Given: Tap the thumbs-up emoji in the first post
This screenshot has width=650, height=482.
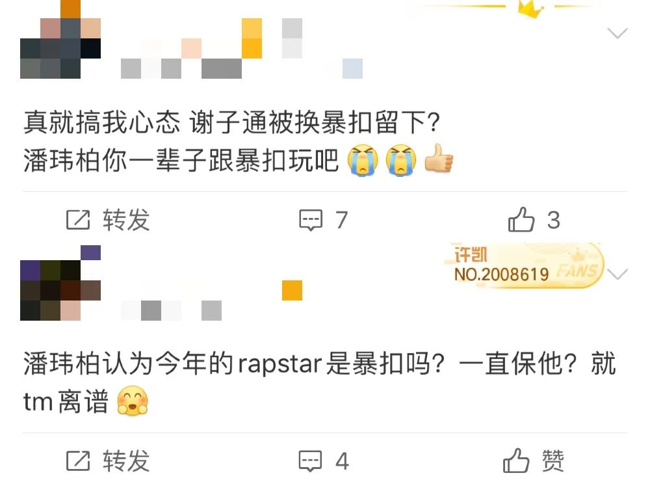Looking at the screenshot, I should pyautogui.click(x=439, y=159).
